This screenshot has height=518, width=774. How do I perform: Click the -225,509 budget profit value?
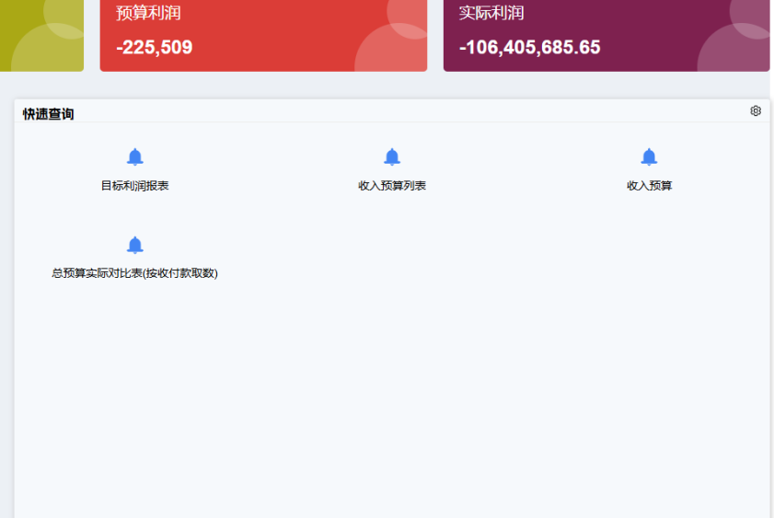155,48
